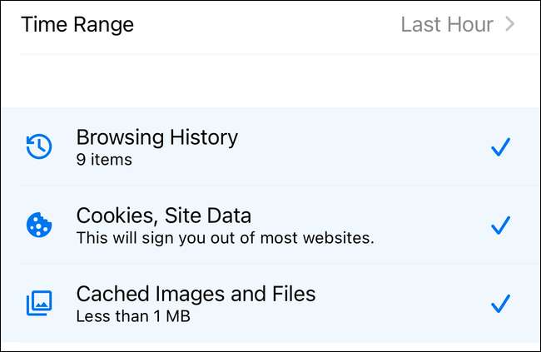Screen dimensions: 541x352
Task: Select the Browsing History label
Action: tap(156, 137)
